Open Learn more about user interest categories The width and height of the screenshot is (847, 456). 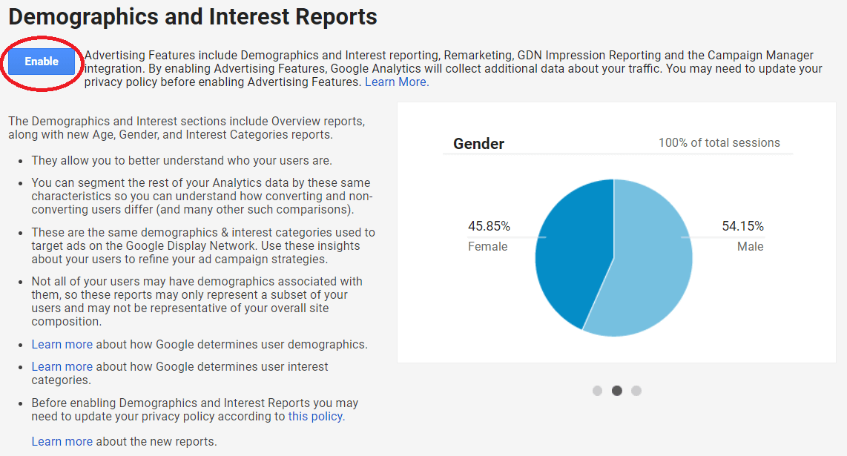(x=62, y=366)
